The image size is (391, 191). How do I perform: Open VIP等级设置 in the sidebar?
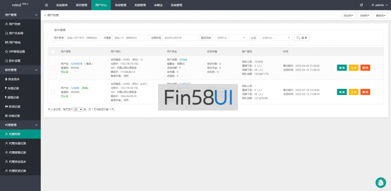click(x=17, y=51)
